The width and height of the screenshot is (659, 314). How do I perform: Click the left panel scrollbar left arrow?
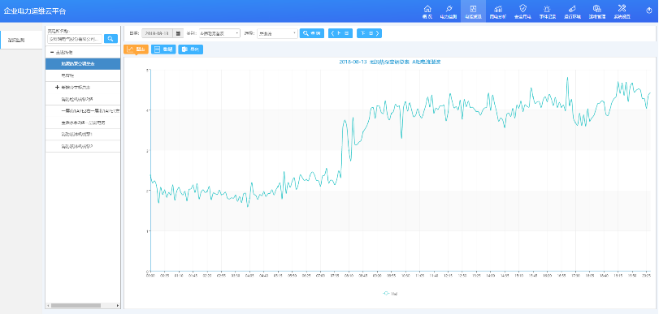[47, 305]
